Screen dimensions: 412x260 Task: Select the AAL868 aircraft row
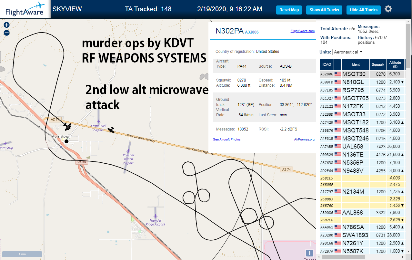362,213
